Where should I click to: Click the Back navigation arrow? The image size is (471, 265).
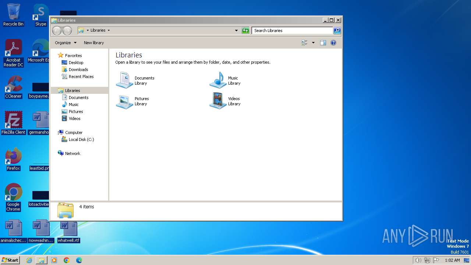click(57, 31)
